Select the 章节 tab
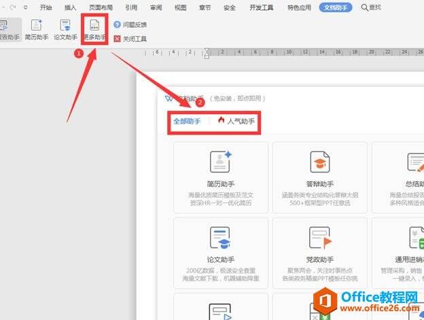Screen dimensions: 424x320 (x=205, y=7)
